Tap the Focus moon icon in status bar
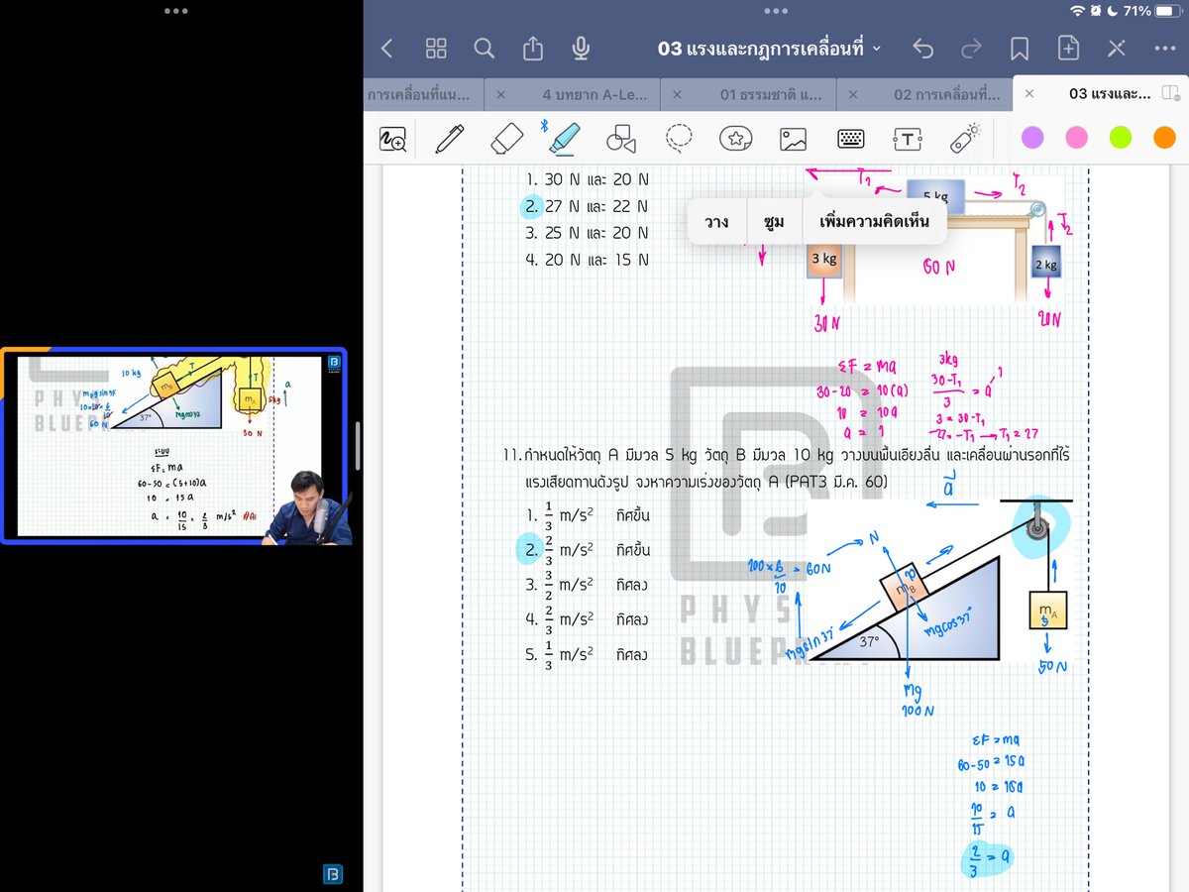Viewport: 1189px width, 892px height. (x=1113, y=11)
